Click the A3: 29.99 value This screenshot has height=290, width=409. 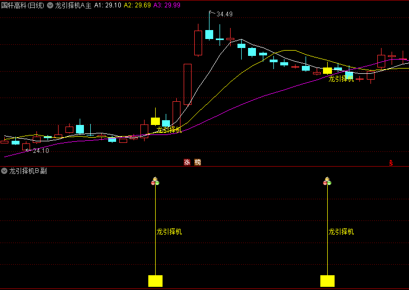(x=167, y=5)
